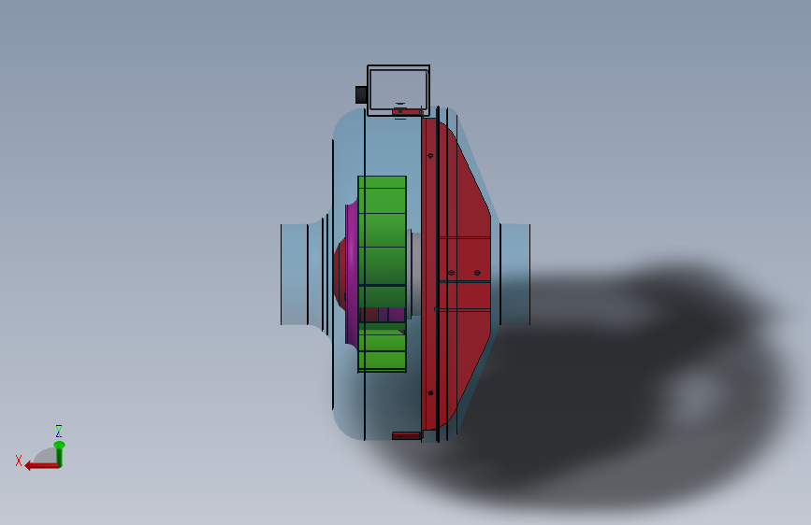Select the small red bracket at the housing bottom
Screen dimensions: 811x525
(x=407, y=435)
